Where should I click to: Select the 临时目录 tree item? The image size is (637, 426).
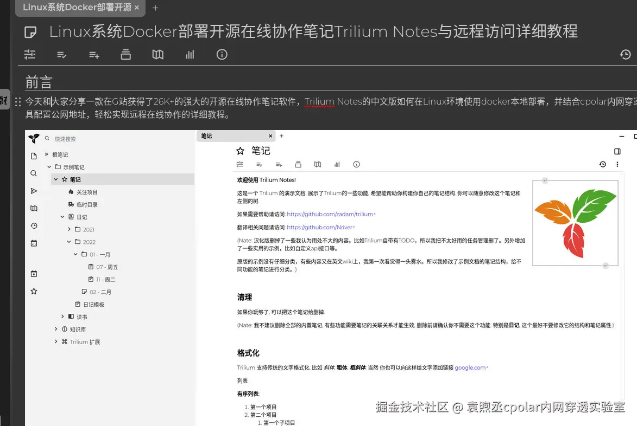click(x=86, y=205)
